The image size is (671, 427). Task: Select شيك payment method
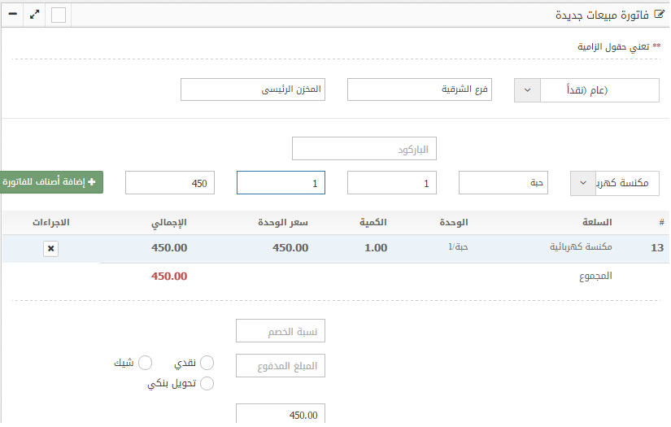pyautogui.click(x=146, y=363)
